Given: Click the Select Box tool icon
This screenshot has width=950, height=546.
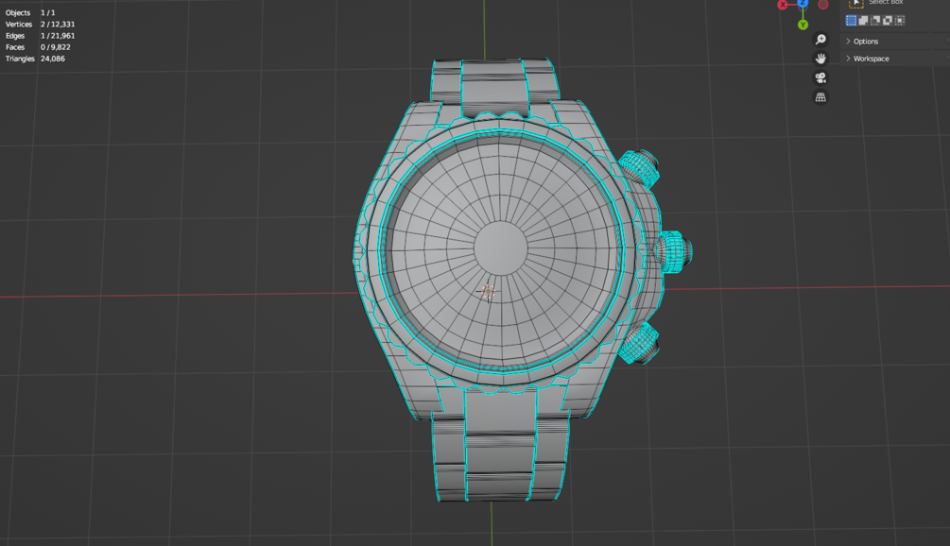Looking at the screenshot, I should click(x=856, y=3).
